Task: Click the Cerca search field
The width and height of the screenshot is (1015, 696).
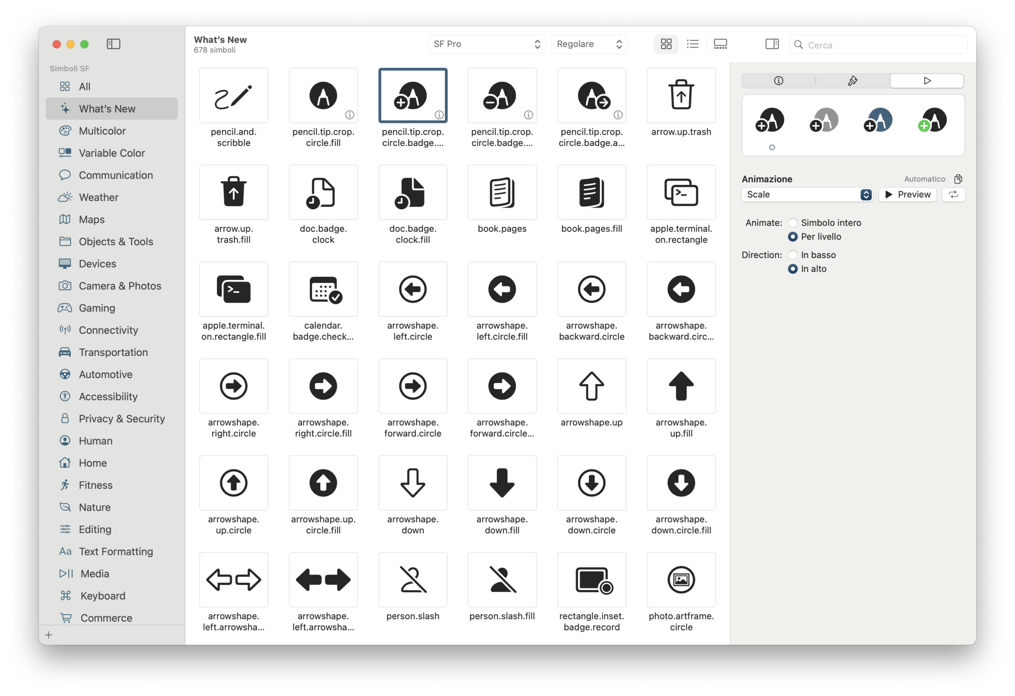Action: (x=871, y=45)
